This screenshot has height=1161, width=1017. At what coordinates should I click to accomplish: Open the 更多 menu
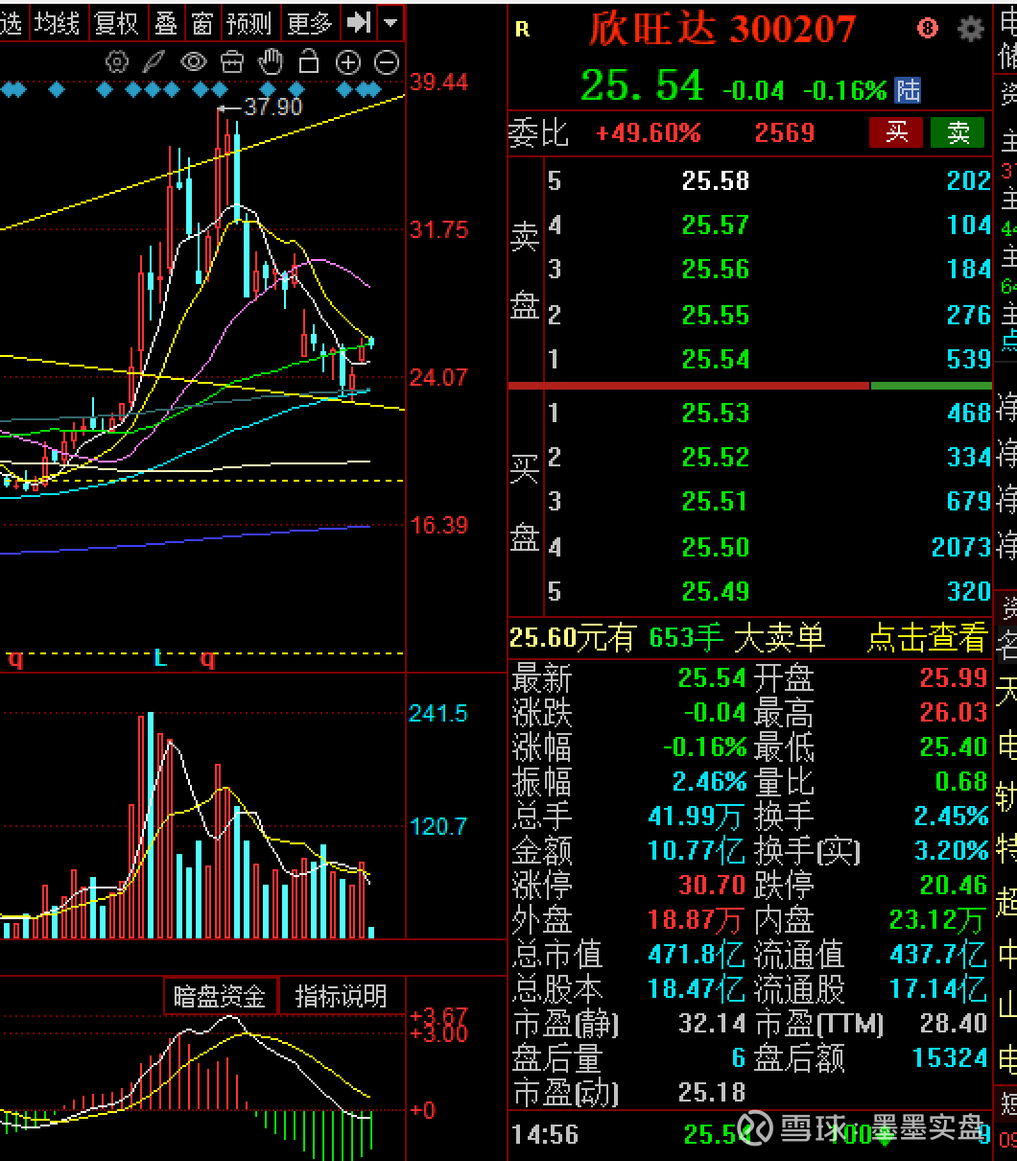coord(309,22)
